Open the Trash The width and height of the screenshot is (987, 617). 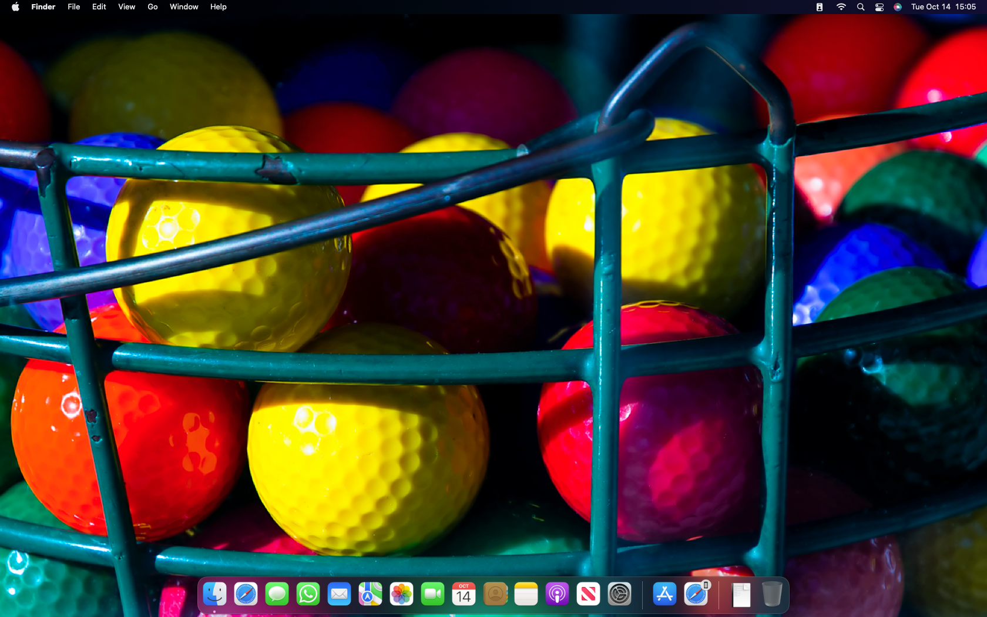773,594
